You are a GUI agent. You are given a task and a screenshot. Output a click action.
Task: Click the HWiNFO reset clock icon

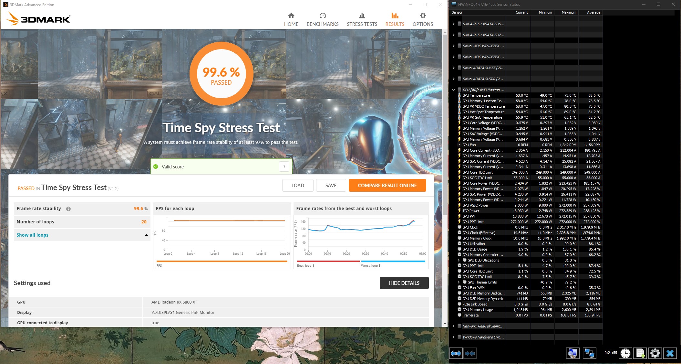click(x=625, y=353)
